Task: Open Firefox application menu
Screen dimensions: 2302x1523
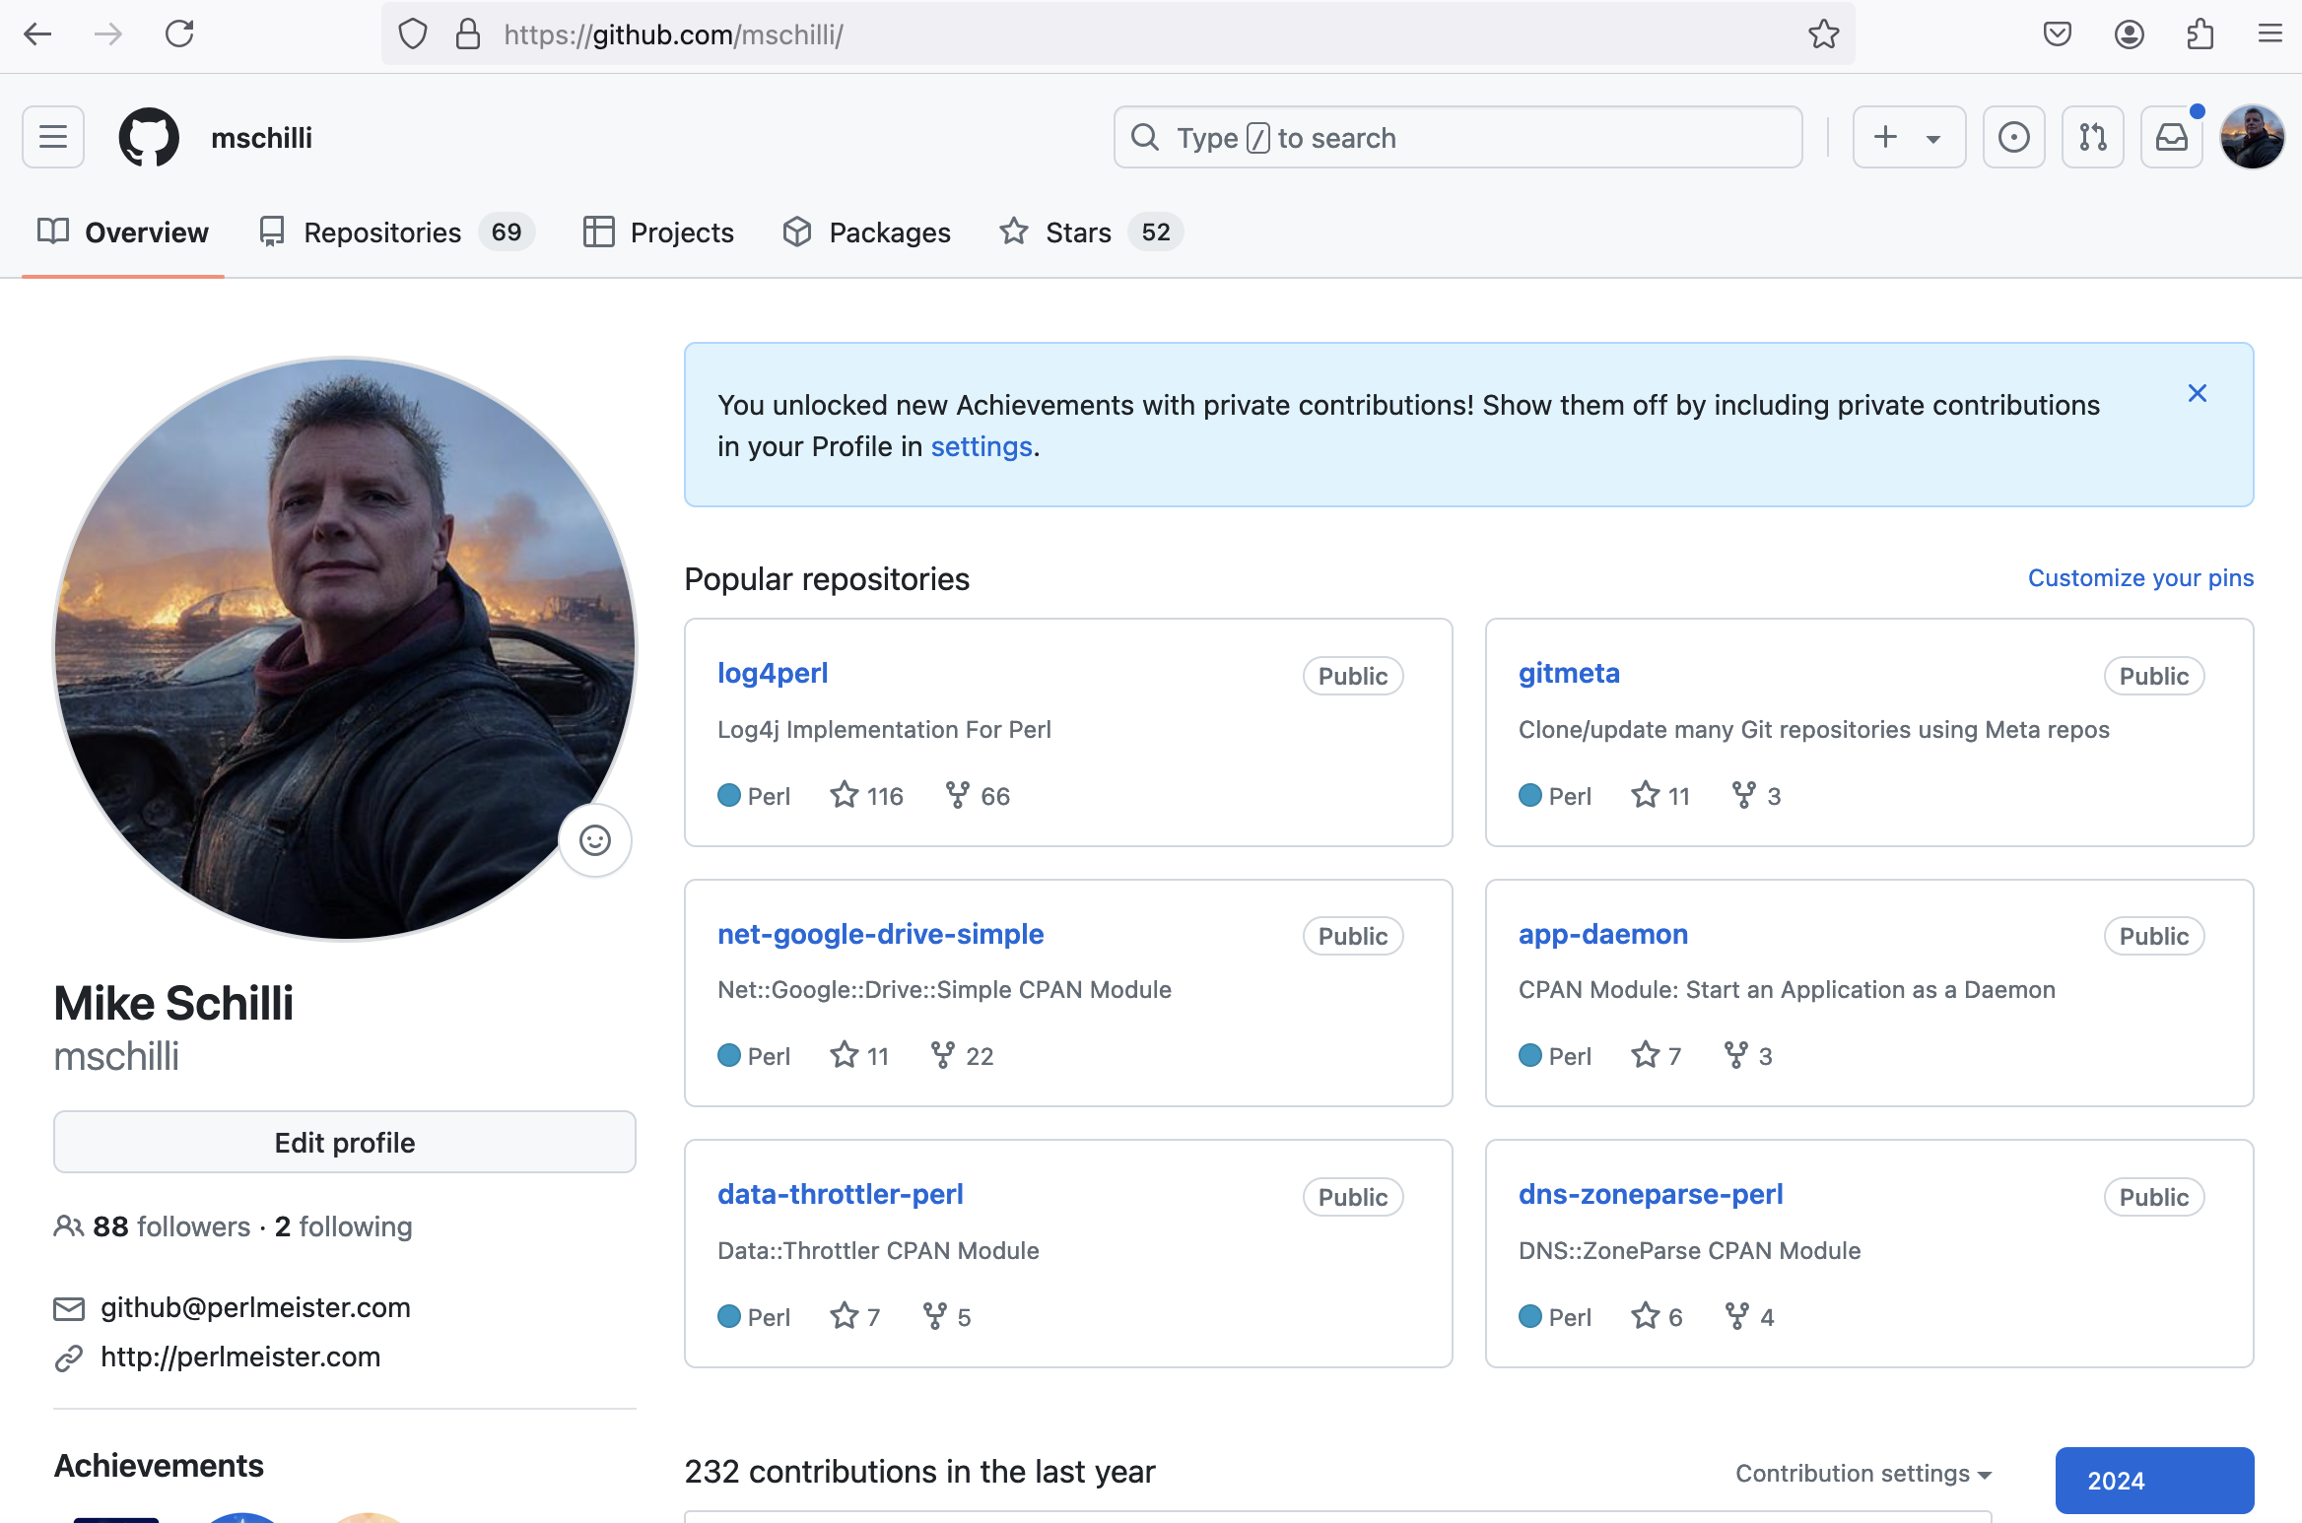Action: coord(2270,34)
